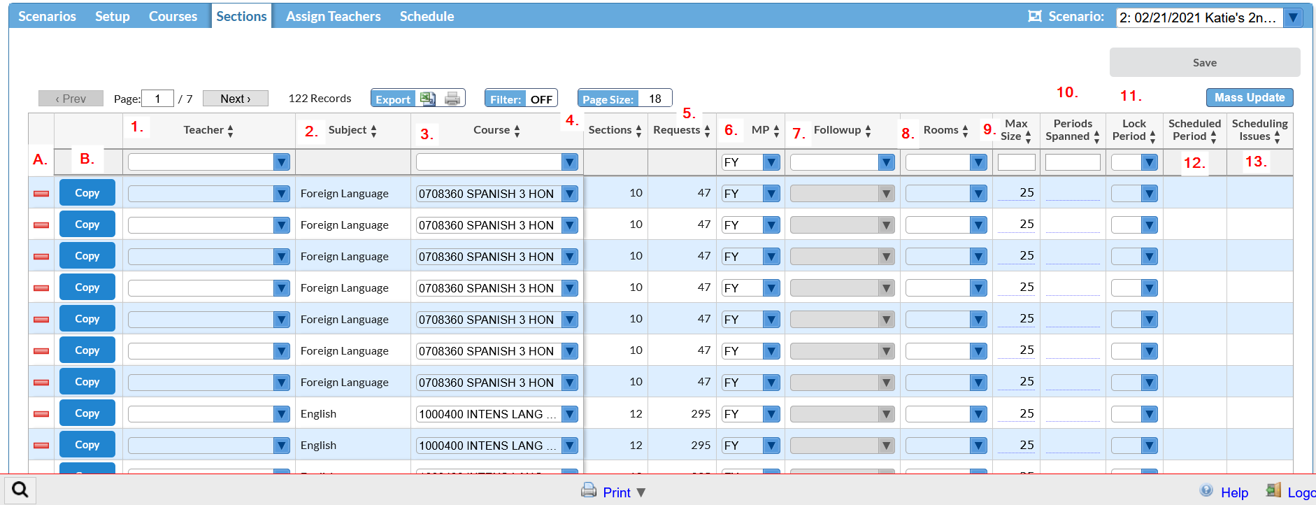Click the Teacher column sort arrows
The image size is (1316, 505).
[231, 131]
